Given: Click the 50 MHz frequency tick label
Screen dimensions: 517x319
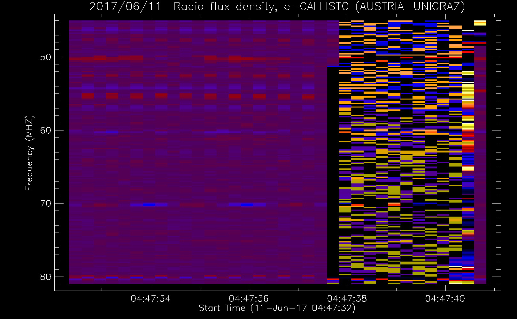Looking at the screenshot, I should coord(46,57).
